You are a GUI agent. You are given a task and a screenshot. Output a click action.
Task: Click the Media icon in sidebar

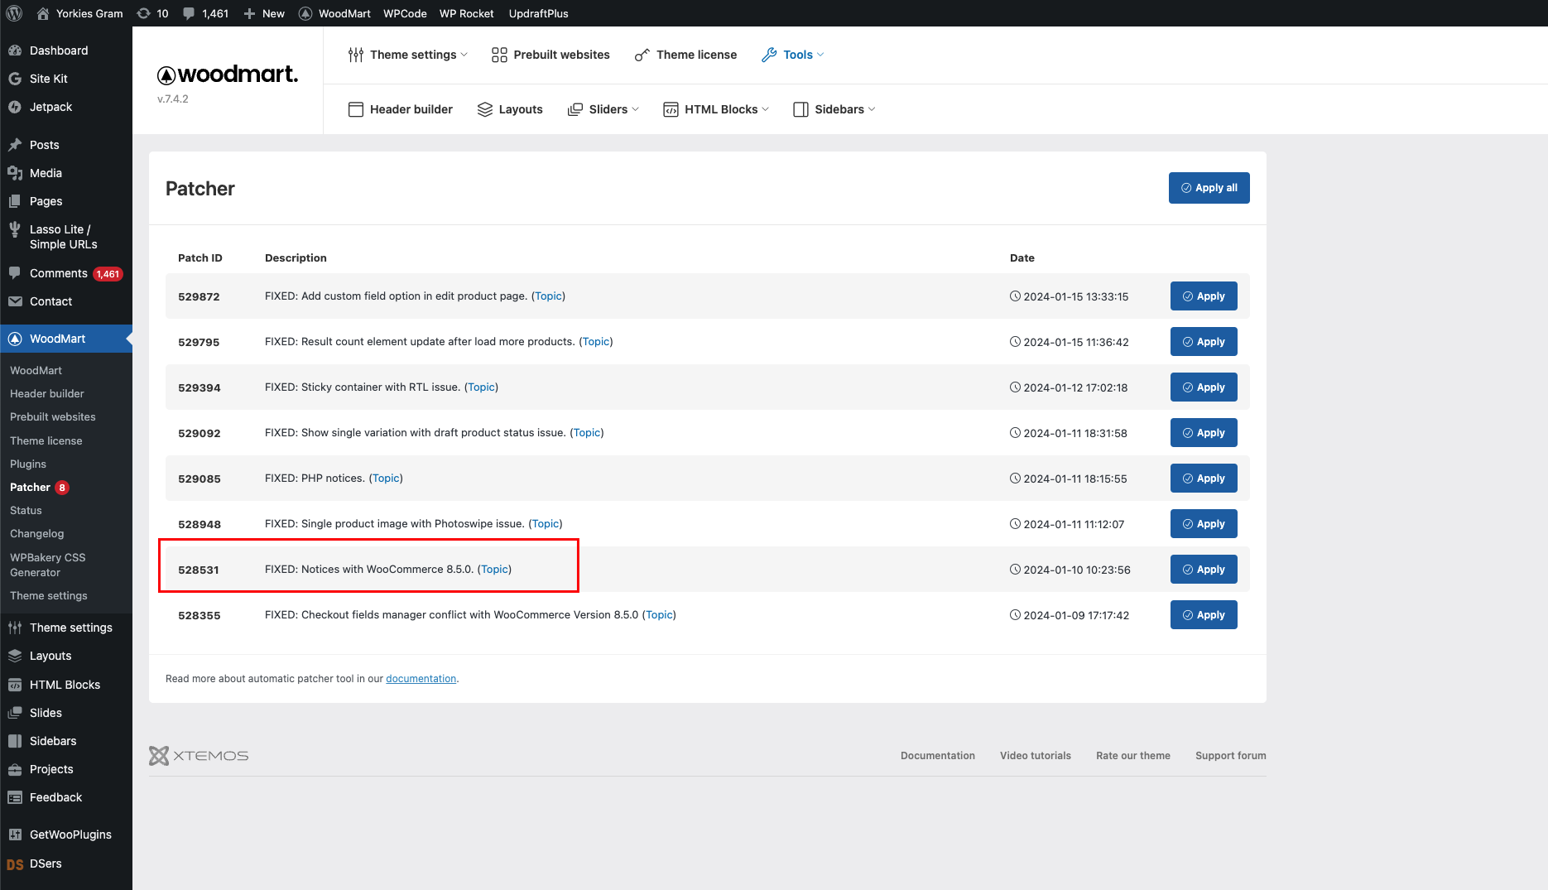pos(15,173)
